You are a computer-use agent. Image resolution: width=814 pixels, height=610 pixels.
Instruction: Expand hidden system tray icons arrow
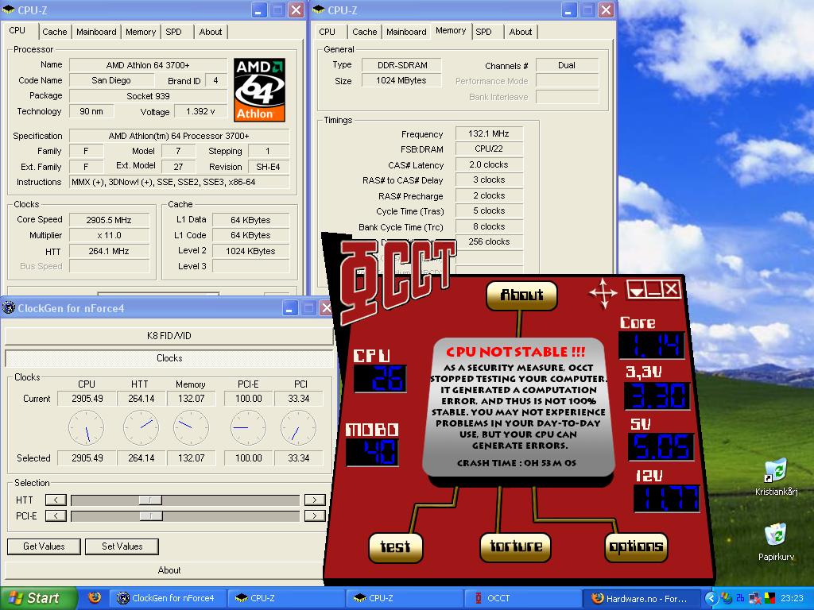[x=711, y=598]
